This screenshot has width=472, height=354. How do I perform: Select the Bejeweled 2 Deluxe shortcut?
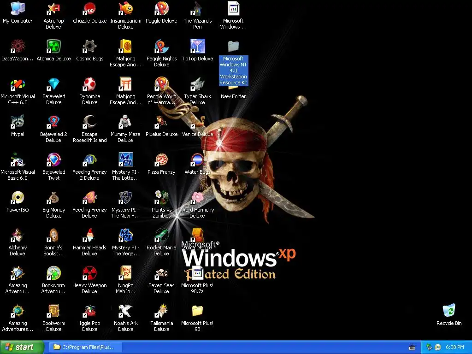[x=53, y=122]
